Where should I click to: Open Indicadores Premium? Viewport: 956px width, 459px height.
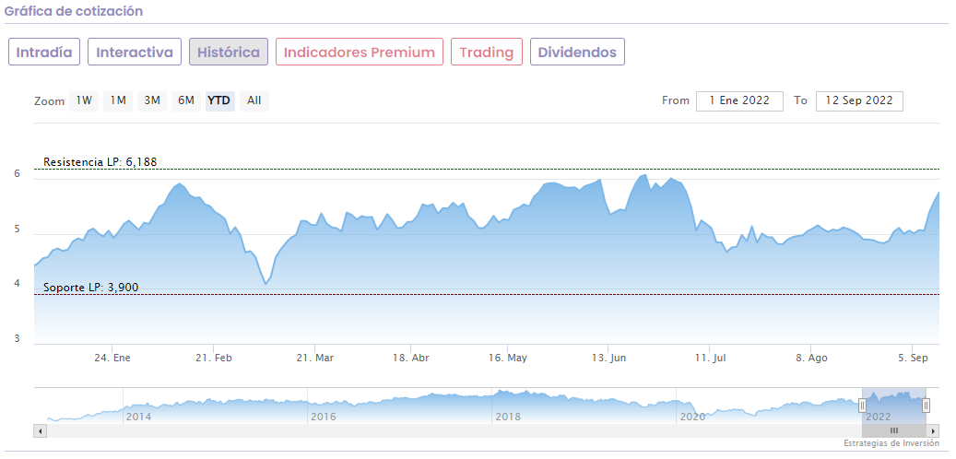tap(360, 53)
